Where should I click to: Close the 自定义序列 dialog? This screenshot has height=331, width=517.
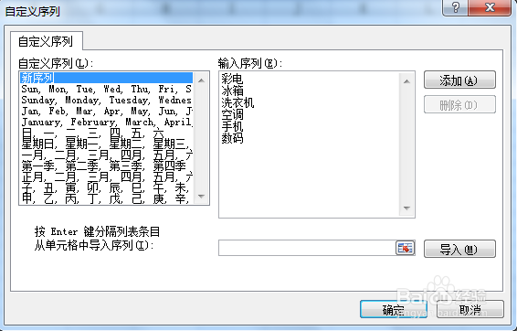tap(490, 7)
